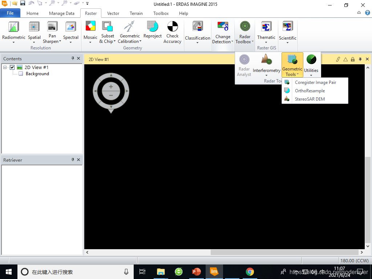Click the Geometric Tools icon

click(x=292, y=60)
